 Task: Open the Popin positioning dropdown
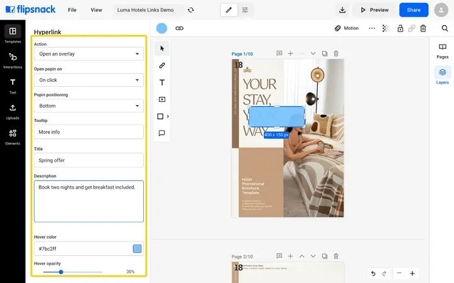[89, 106]
